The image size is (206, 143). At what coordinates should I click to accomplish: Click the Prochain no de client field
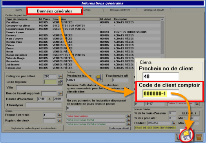[x=161, y=76]
